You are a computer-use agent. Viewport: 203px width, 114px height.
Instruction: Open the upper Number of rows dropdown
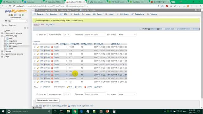[x=67, y=35]
